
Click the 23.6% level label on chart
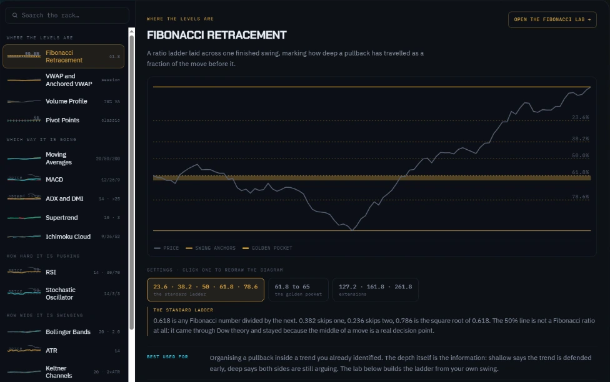[580, 117]
